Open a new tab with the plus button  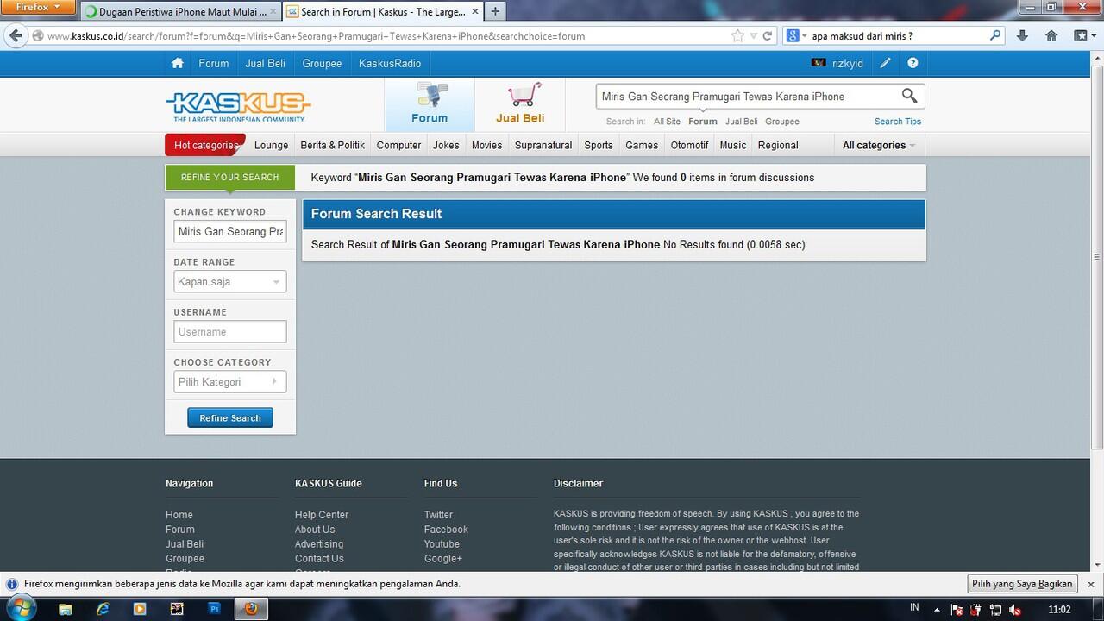point(495,11)
